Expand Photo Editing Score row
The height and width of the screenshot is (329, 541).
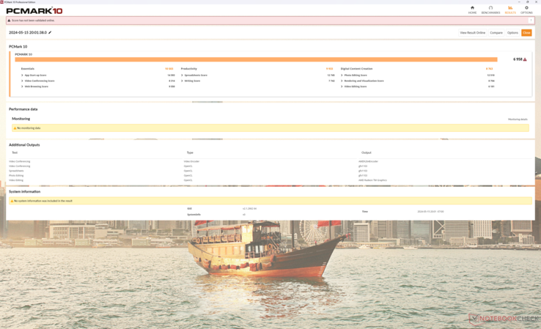click(x=342, y=75)
